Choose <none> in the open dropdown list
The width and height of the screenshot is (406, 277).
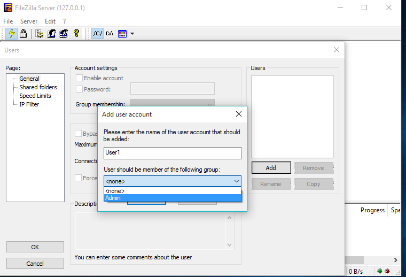coord(172,191)
